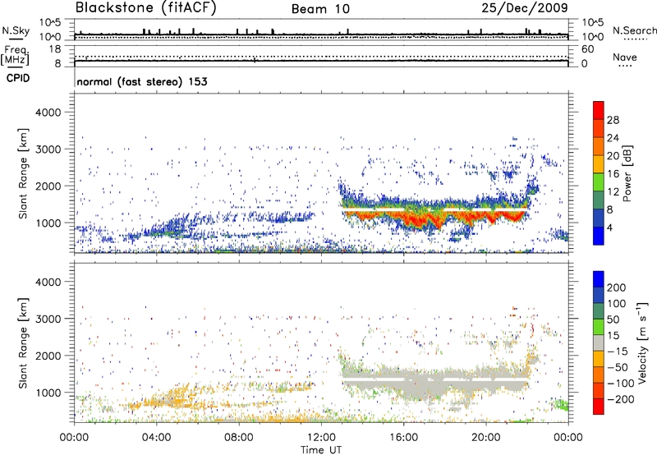Click the 'Time UT' axis title
657x455 pixels.
[321, 450]
